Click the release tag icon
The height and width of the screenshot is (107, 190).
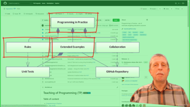pos(123,62)
